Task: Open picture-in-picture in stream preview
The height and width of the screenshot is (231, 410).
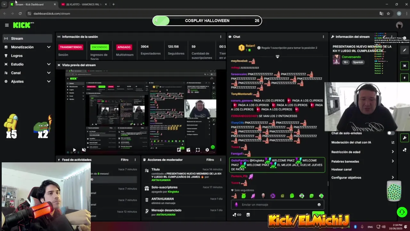Action: pyautogui.click(x=179, y=150)
